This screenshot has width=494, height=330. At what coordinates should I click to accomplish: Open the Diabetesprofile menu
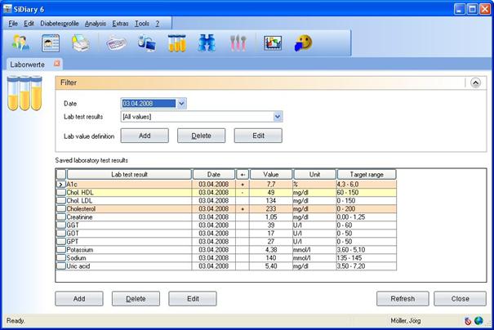[60, 23]
